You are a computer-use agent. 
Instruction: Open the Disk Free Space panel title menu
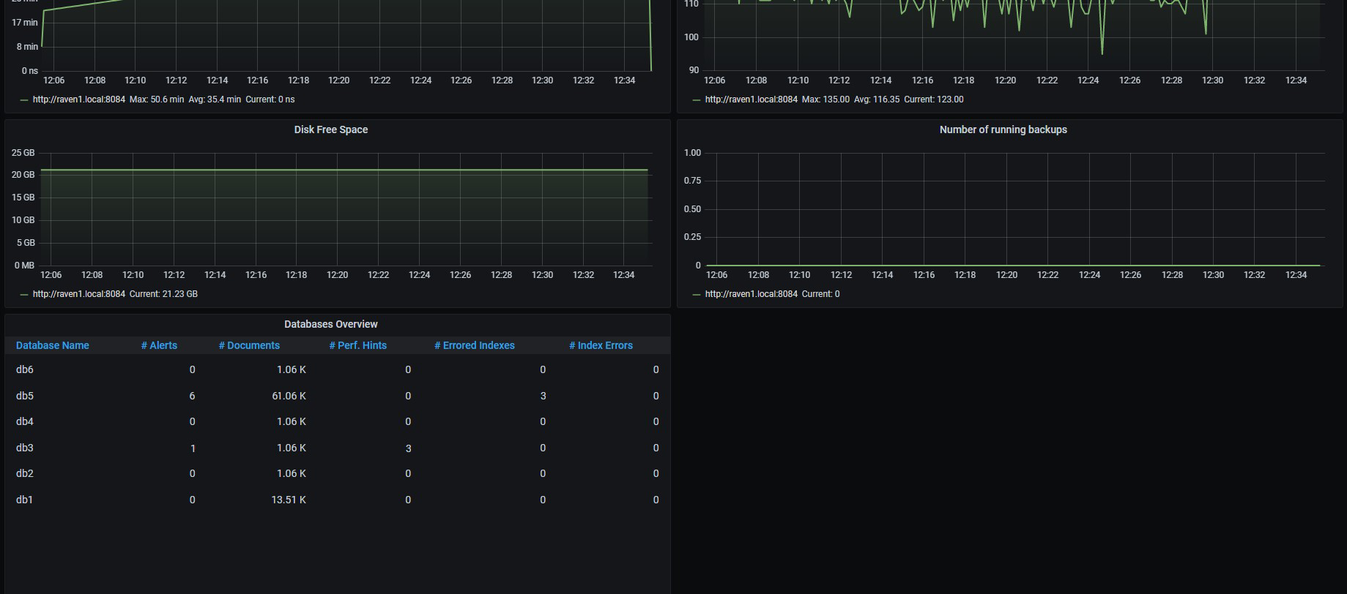tap(330, 129)
